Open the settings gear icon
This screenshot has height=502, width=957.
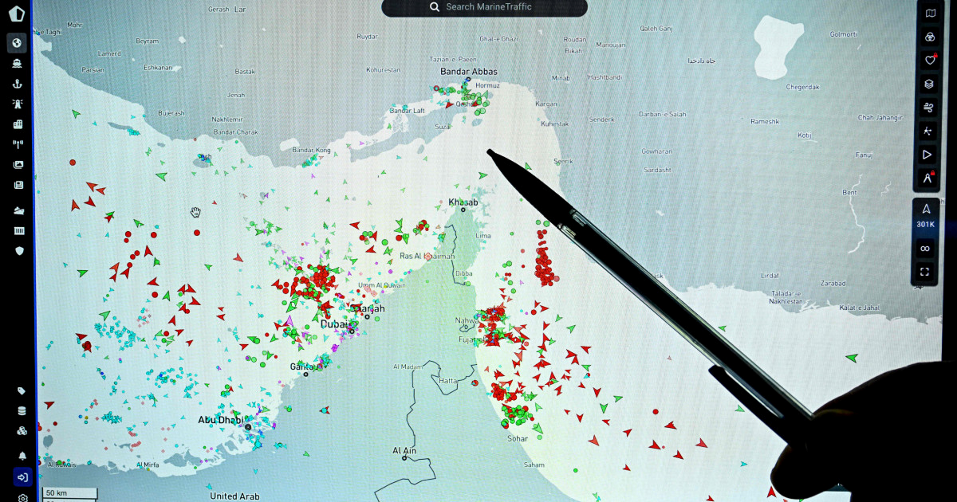pyautogui.click(x=22, y=498)
